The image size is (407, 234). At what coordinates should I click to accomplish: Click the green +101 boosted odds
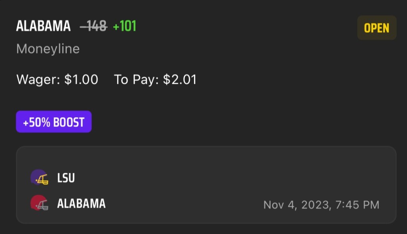point(124,27)
